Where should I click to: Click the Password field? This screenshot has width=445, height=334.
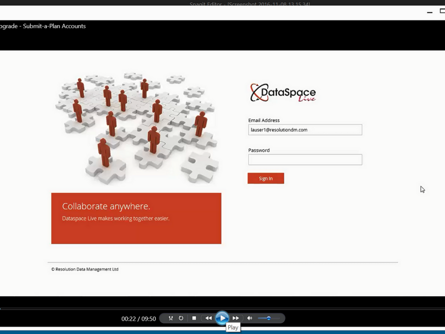click(305, 160)
